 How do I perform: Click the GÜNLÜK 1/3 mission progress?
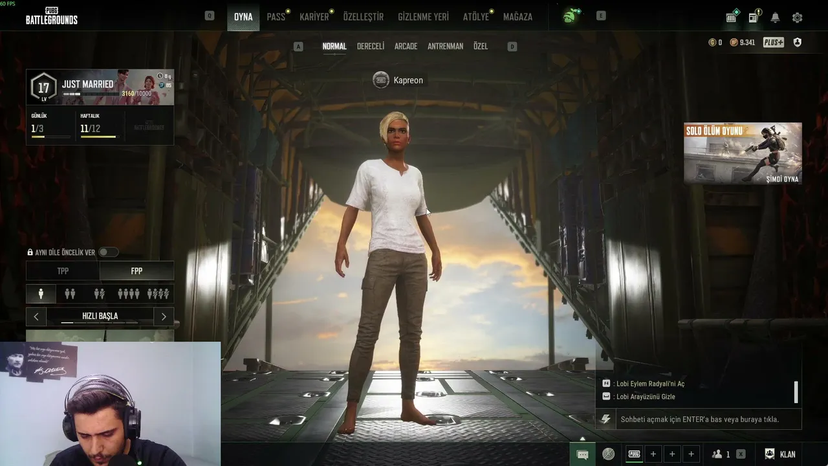pyautogui.click(x=50, y=128)
